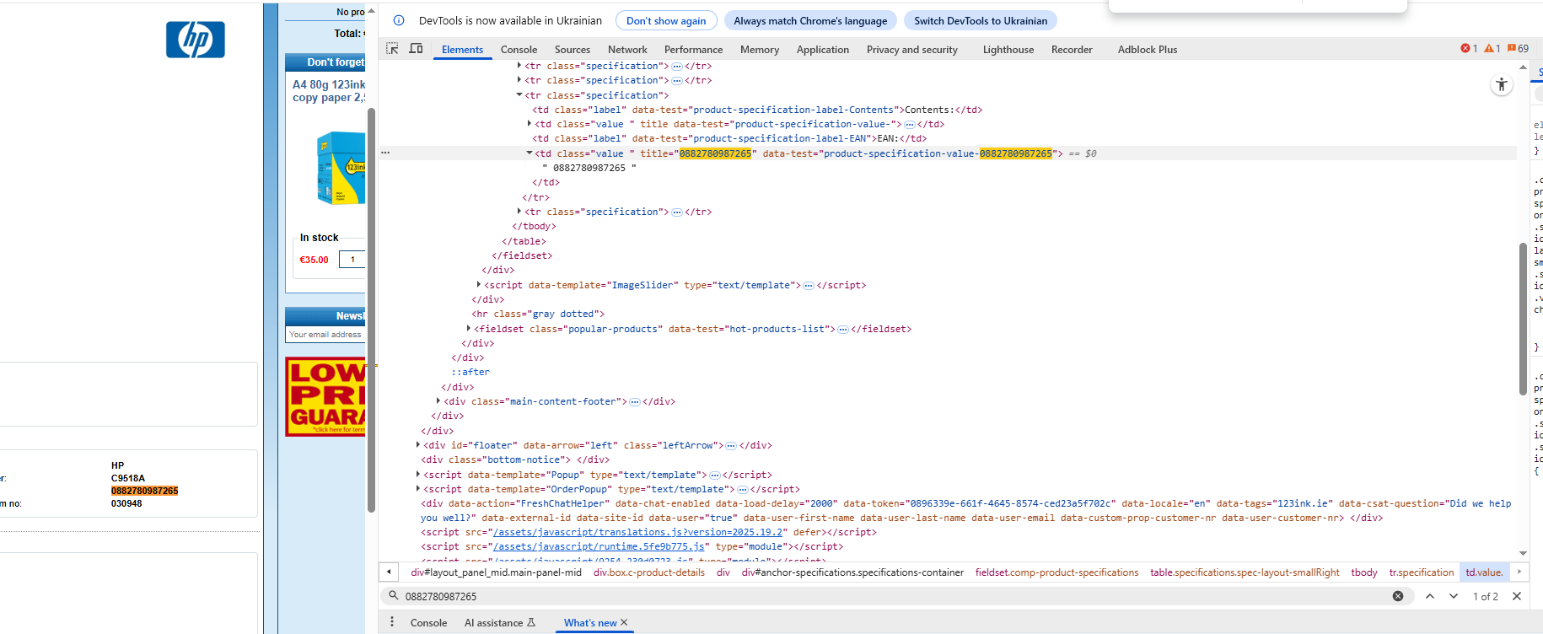
Task: Expand the popular-products fieldset node
Action: [469, 329]
